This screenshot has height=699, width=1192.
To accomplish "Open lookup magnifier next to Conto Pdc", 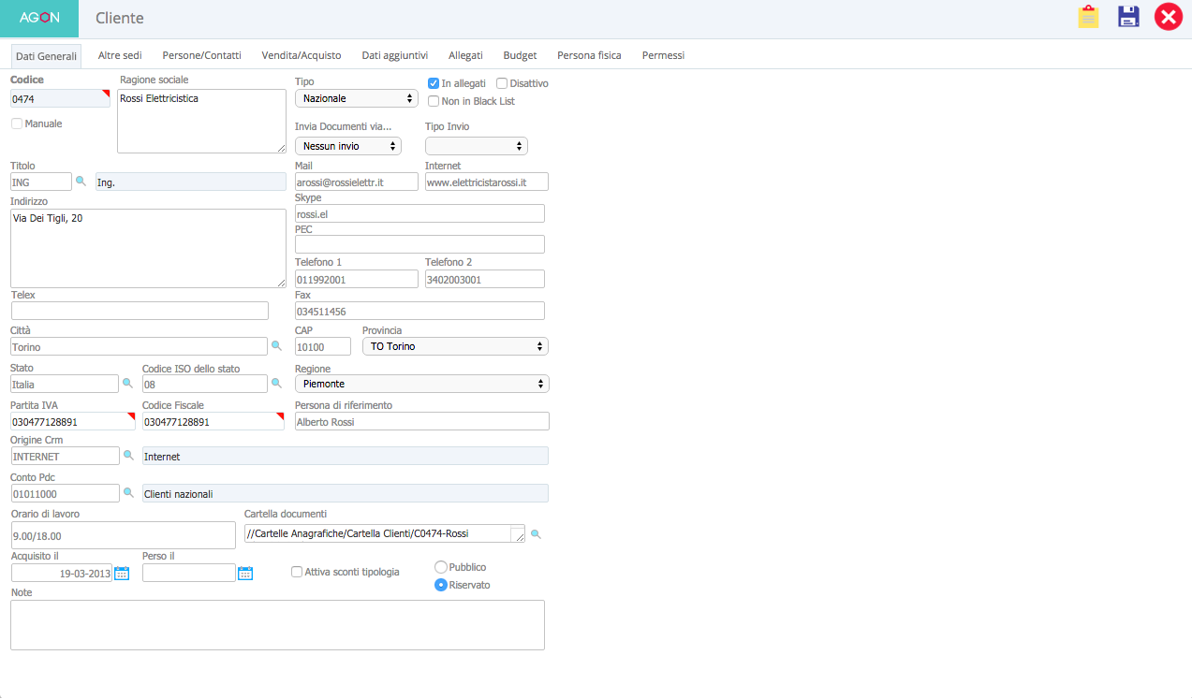I will point(128,491).
